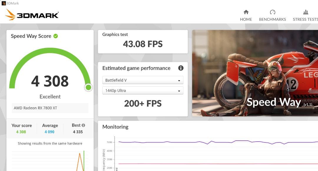This screenshot has width=318, height=171.
Task: Click the Best score value 4 335
Action: coord(78,132)
